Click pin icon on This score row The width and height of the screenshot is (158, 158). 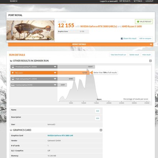tap(13, 73)
